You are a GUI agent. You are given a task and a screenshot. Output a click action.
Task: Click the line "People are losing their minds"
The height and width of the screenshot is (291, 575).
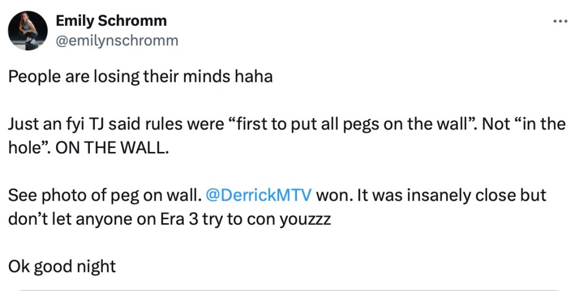[118, 76]
